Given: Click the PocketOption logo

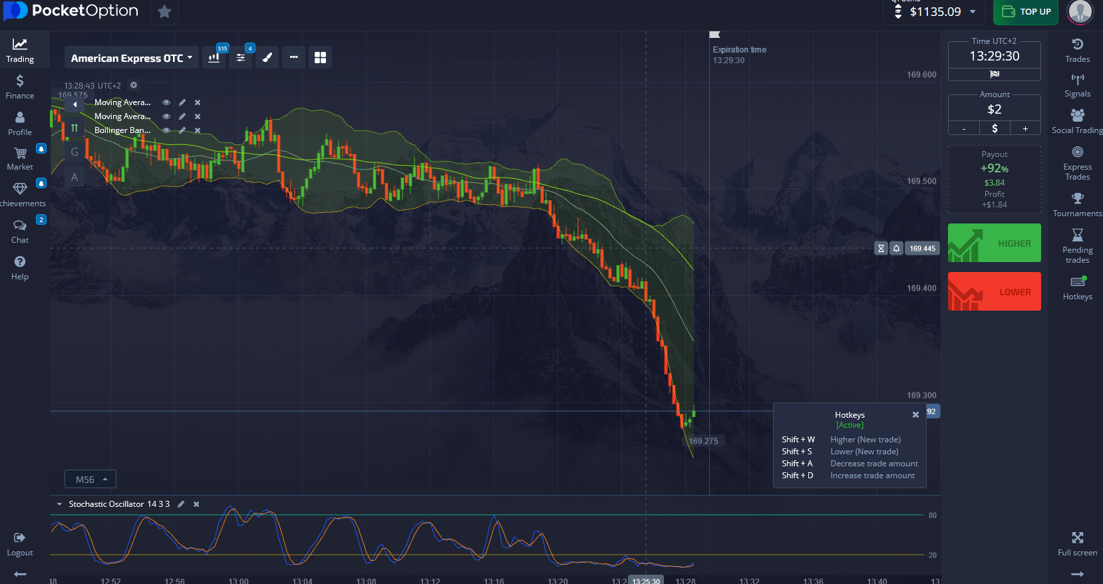Looking at the screenshot, I should (71, 11).
